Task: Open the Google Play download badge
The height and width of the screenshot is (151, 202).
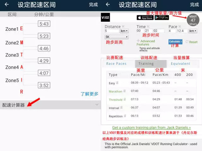Action: click(162, 18)
